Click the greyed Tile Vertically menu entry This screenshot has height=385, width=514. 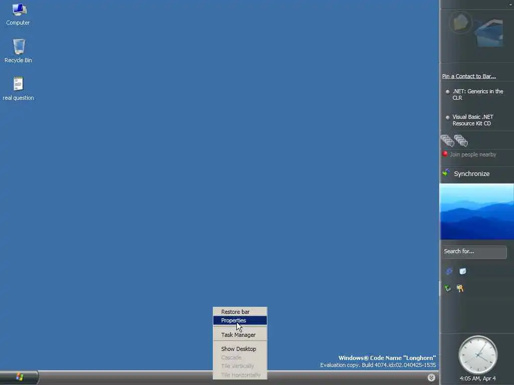pyautogui.click(x=240, y=365)
